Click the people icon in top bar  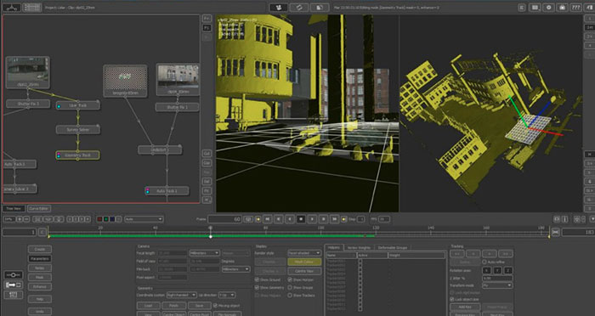[279, 8]
